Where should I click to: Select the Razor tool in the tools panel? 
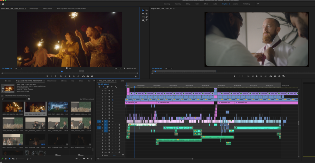(147, 14)
